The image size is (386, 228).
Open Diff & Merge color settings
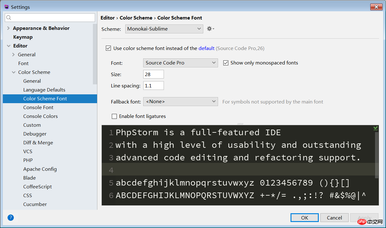coord(38,143)
